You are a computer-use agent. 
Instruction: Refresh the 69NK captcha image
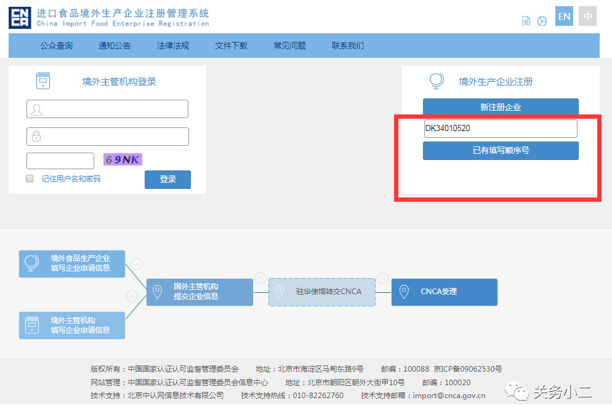(123, 160)
